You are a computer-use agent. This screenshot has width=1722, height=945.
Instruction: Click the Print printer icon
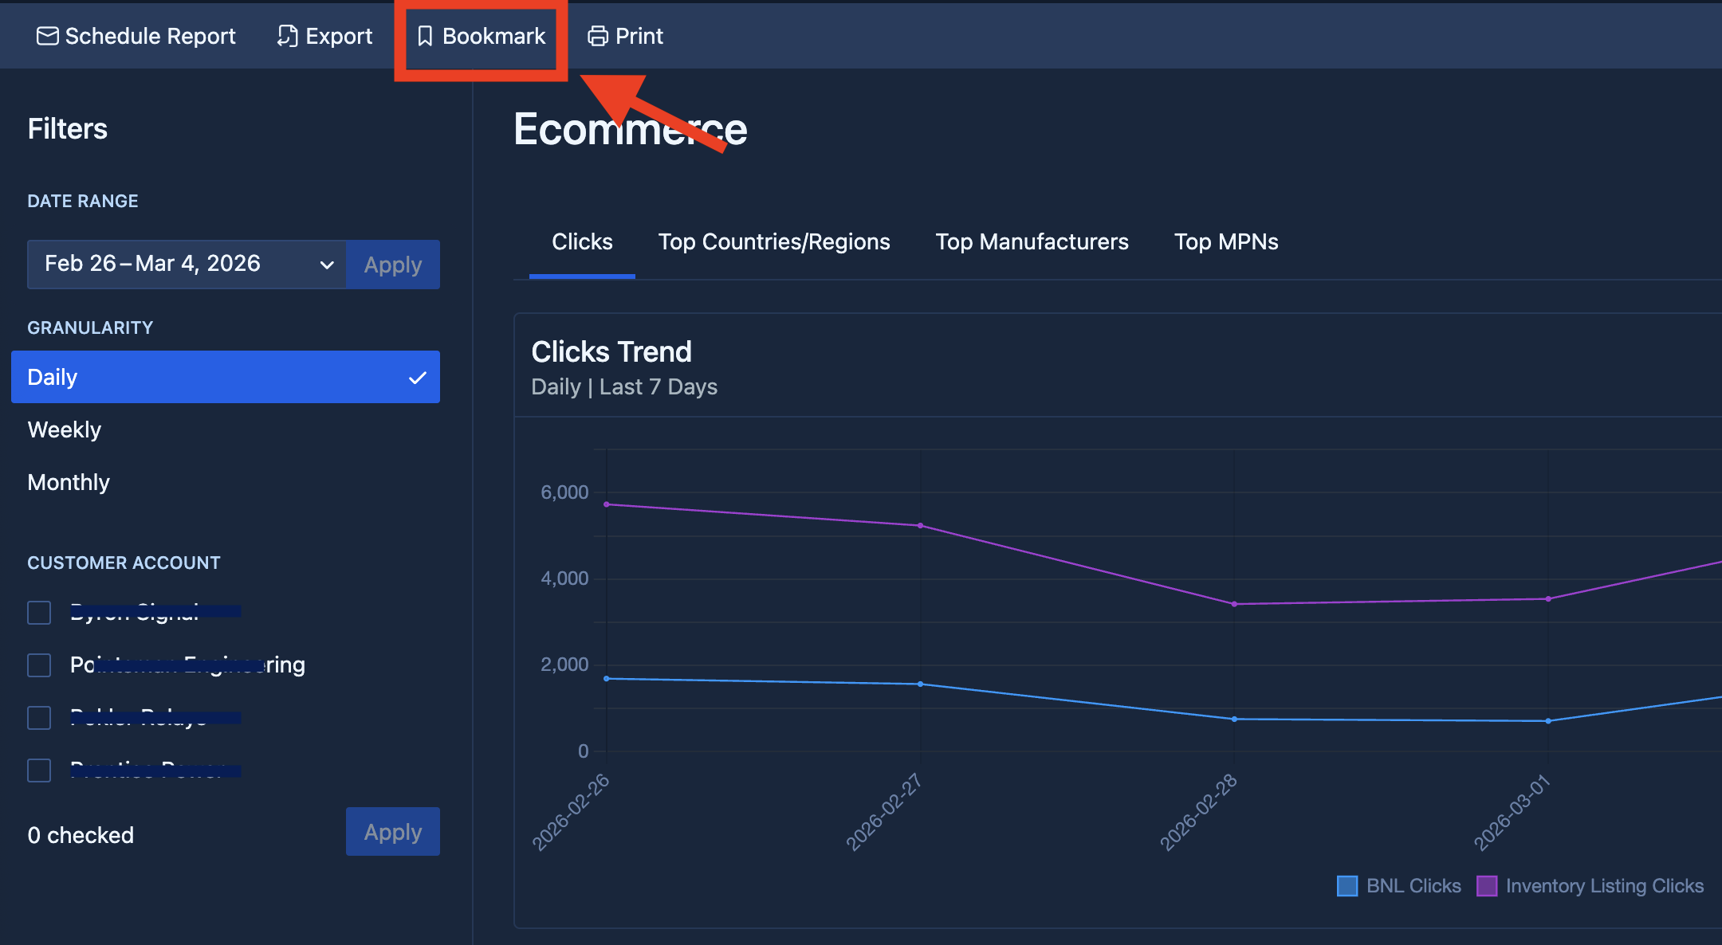(x=597, y=36)
